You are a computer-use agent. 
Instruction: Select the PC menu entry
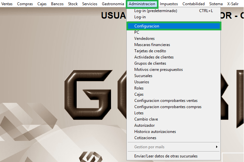[x=174, y=32]
